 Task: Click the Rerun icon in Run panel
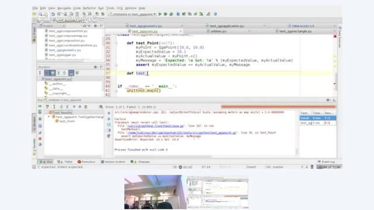[40, 106]
